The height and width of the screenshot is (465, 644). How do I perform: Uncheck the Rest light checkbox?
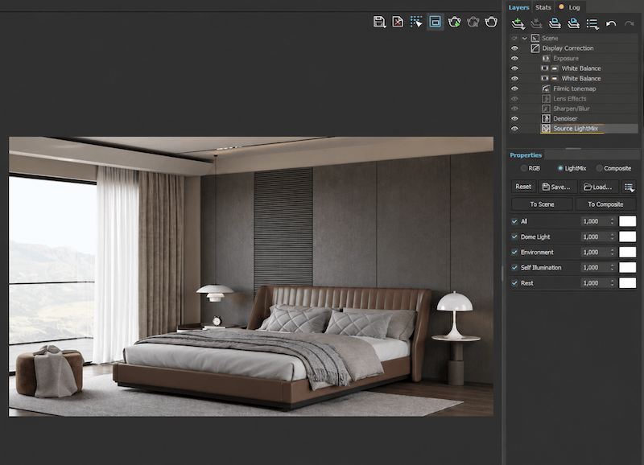(514, 282)
